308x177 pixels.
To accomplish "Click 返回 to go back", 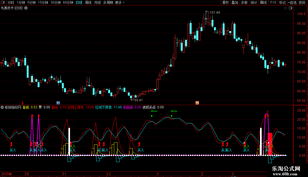I will pos(302,2).
